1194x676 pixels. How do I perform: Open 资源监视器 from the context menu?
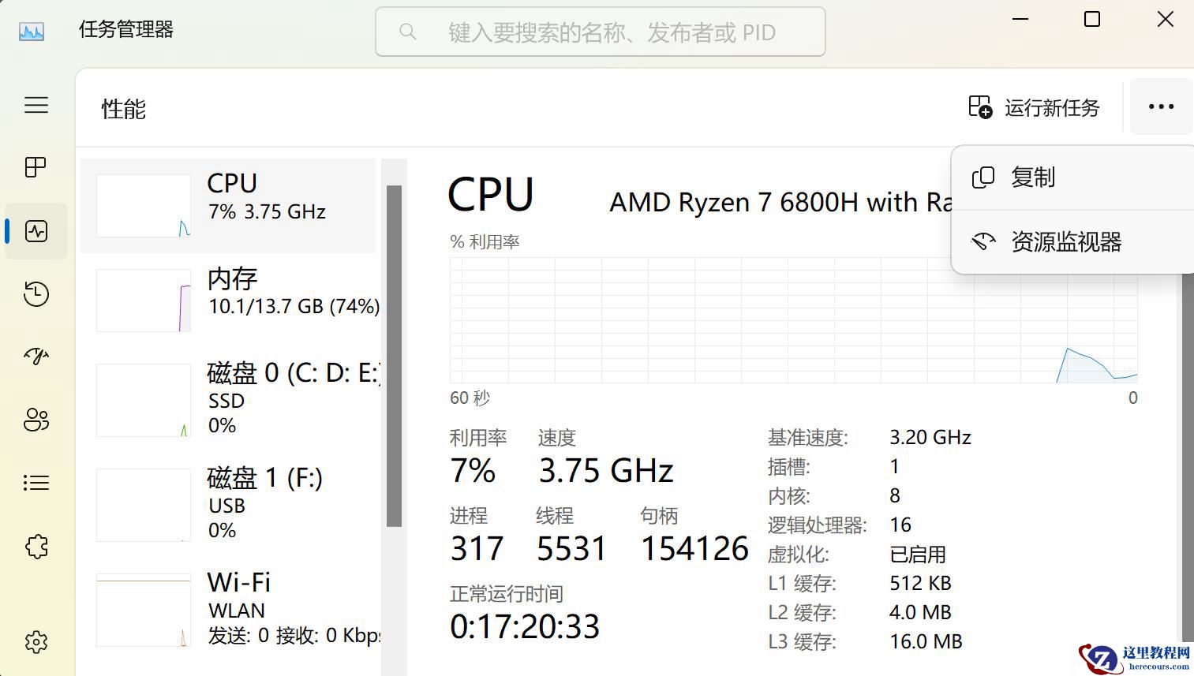point(1065,241)
